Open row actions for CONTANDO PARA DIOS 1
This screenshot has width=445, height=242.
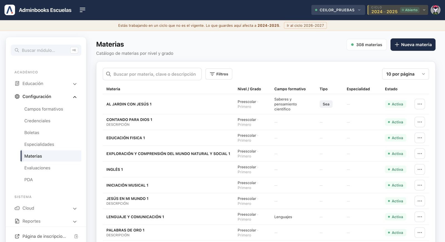tap(420, 122)
